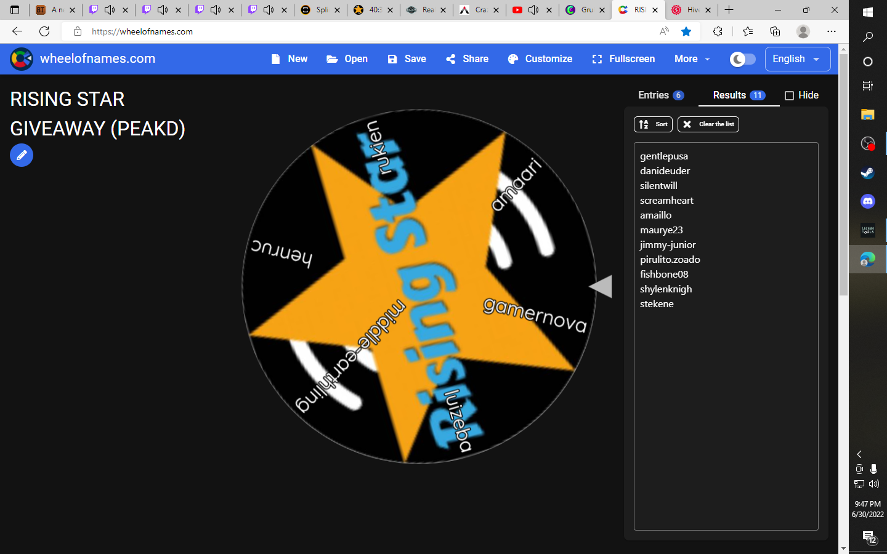
Task: Go back in browser
Action: [x=17, y=31]
